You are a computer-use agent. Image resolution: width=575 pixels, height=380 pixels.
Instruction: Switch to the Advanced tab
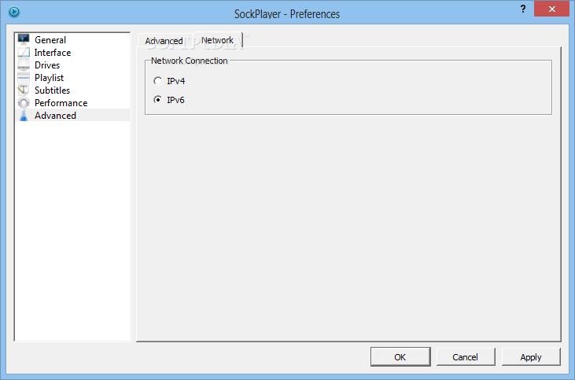(x=164, y=41)
